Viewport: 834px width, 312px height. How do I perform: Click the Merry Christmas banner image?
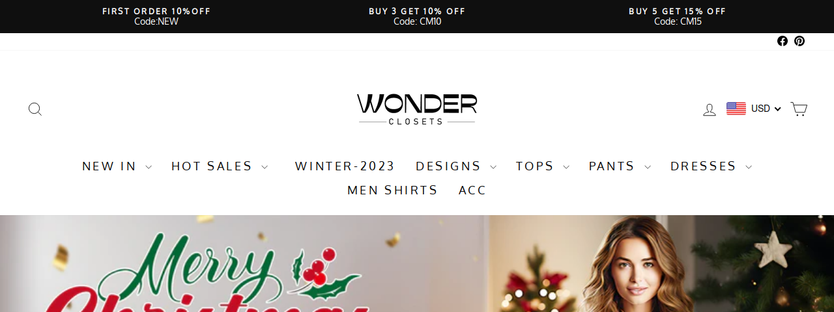[417, 264]
